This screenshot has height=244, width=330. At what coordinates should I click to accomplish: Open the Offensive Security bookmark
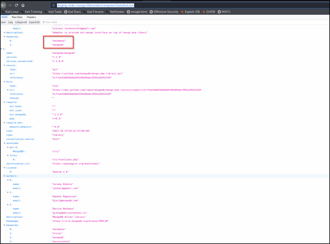coord(164,12)
